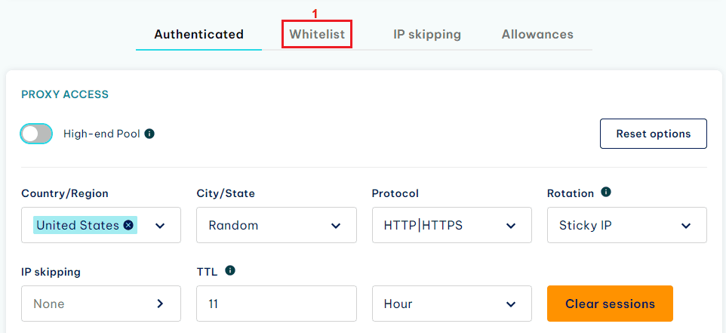Click info icon next to High-end Pool
Image resolution: width=726 pixels, height=333 pixels.
click(x=149, y=134)
